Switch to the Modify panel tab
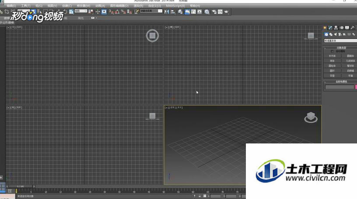The height and width of the screenshot is (199, 357). [330, 28]
